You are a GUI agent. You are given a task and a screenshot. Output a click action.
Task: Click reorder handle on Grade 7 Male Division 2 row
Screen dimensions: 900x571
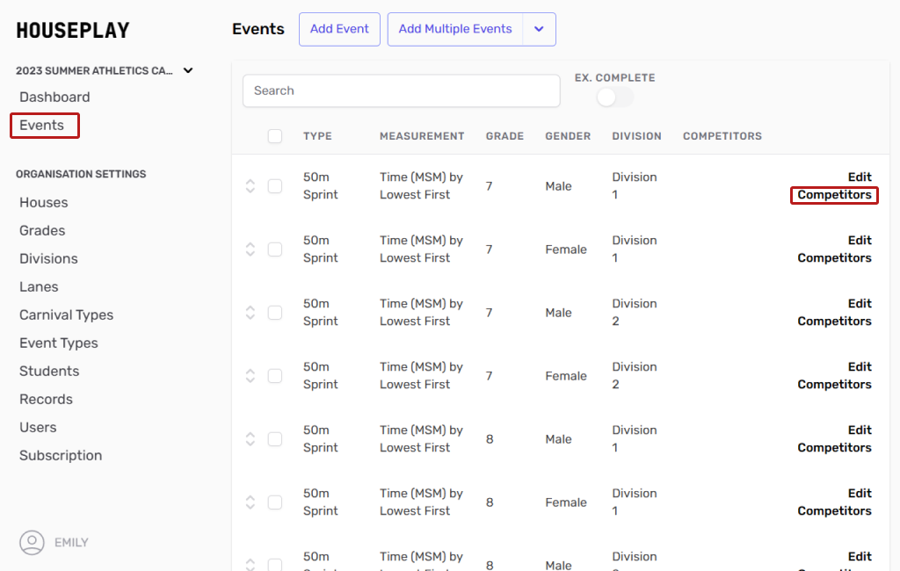(x=250, y=313)
